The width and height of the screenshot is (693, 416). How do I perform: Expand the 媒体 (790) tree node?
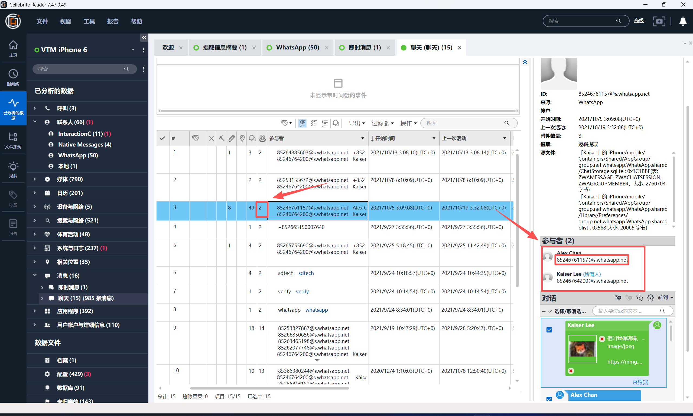[x=35, y=179]
